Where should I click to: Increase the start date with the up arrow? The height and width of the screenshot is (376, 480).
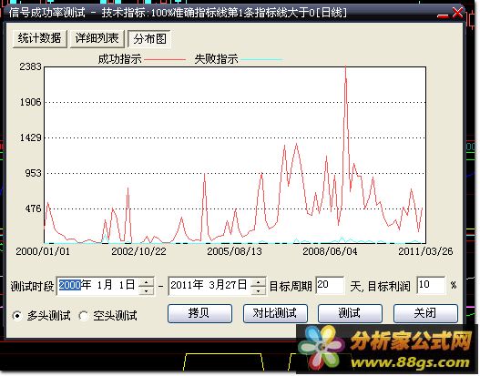(x=147, y=282)
